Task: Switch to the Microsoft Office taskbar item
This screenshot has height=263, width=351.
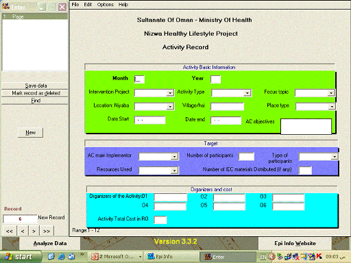Action: (116, 257)
